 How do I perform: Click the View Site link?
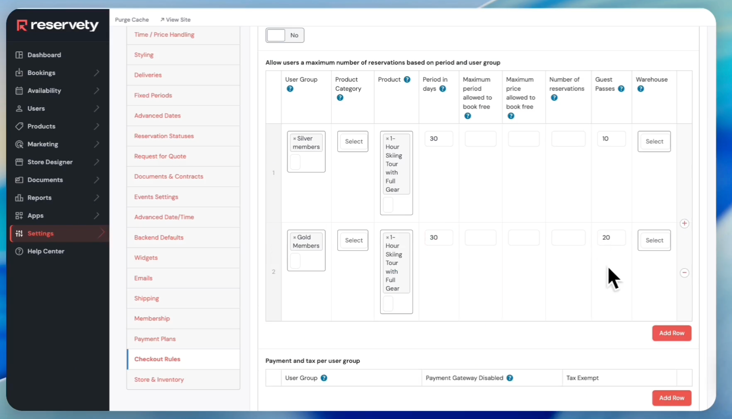(x=176, y=20)
